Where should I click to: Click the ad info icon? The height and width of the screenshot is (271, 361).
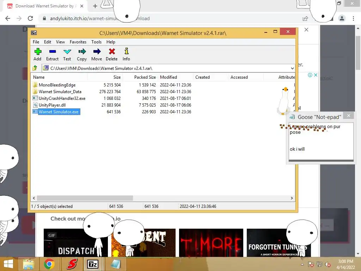point(310,75)
